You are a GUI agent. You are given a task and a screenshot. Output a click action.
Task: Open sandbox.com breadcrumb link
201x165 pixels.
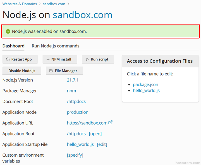point(54,4)
